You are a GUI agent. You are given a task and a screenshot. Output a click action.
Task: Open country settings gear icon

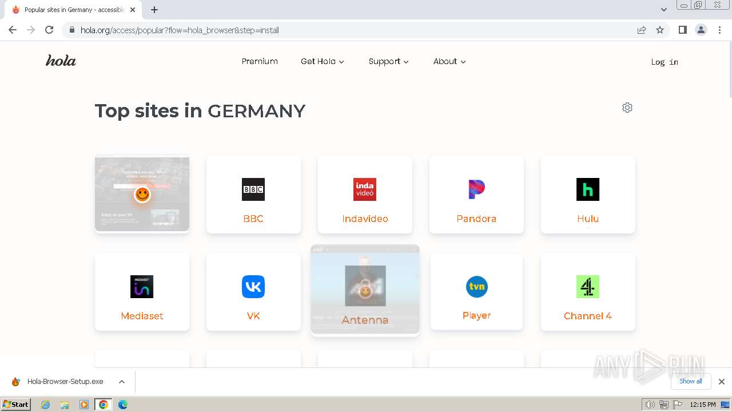pyautogui.click(x=627, y=108)
